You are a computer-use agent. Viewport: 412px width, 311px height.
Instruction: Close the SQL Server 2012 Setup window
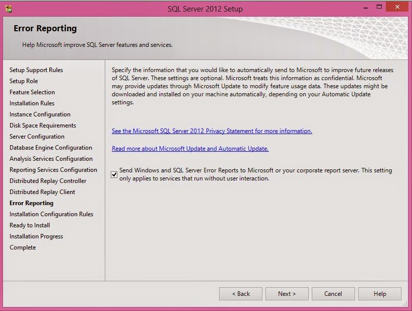pos(397,7)
